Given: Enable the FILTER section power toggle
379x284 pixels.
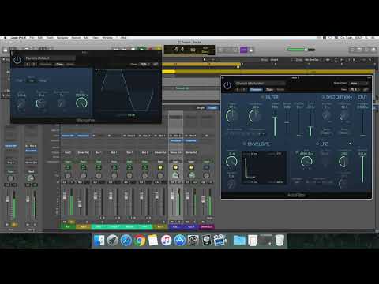Looking at the screenshot, I should [x=262, y=97].
